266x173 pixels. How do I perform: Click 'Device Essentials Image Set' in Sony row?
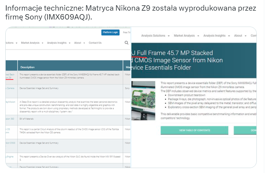point(39,88)
